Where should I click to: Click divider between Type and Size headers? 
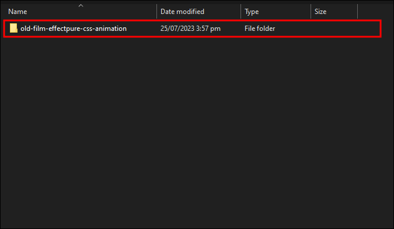(311, 12)
